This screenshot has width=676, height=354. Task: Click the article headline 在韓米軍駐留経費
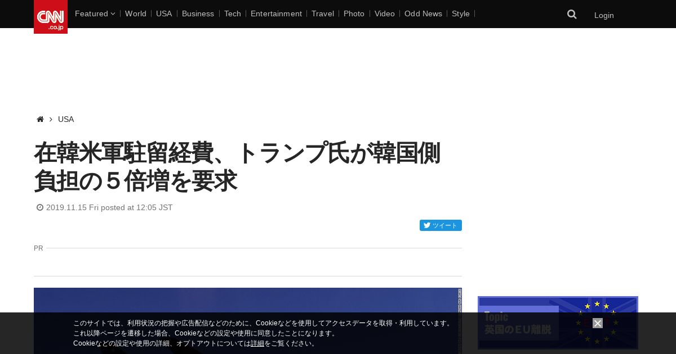pos(237,167)
